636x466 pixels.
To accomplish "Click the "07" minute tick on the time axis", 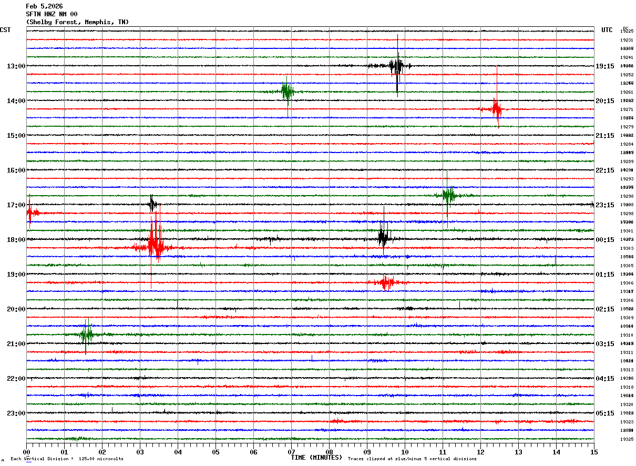I will point(291,452).
